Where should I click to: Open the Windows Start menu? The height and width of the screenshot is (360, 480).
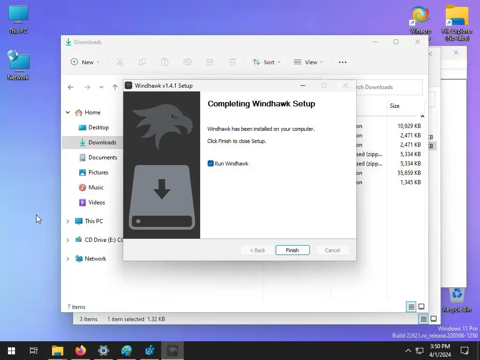(x=11, y=351)
